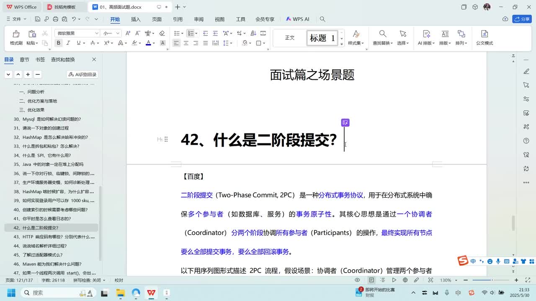The height and width of the screenshot is (301, 536).
Task: Expand the styles gallery more arrow
Action: 342,44
